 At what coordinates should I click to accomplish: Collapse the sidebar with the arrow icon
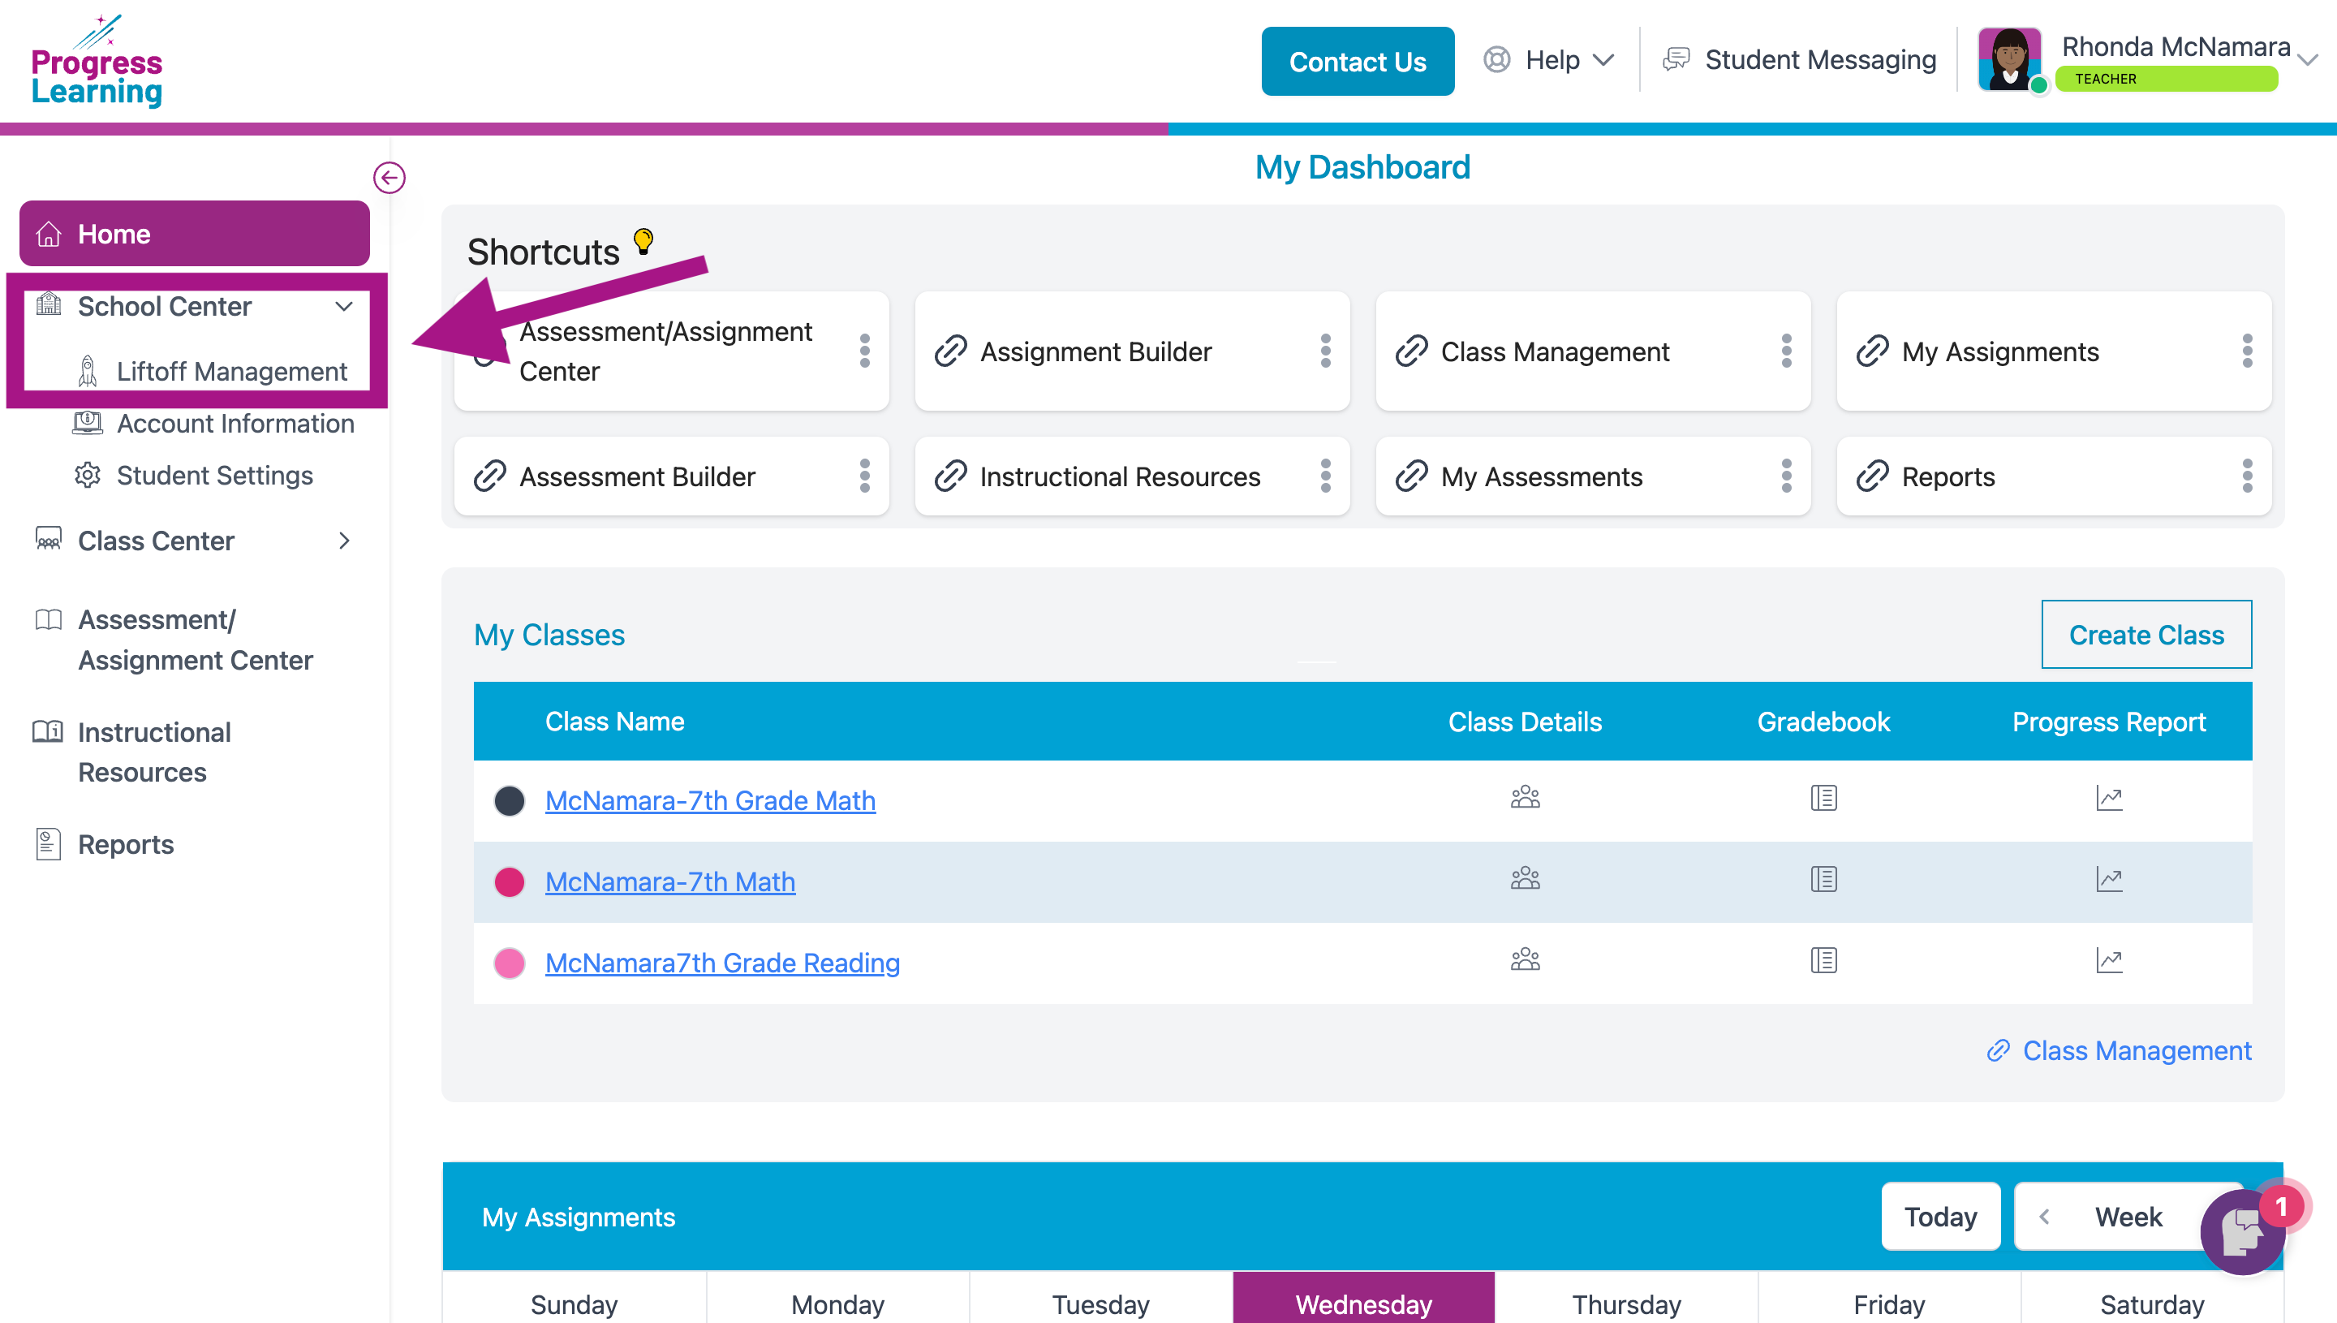click(x=389, y=177)
